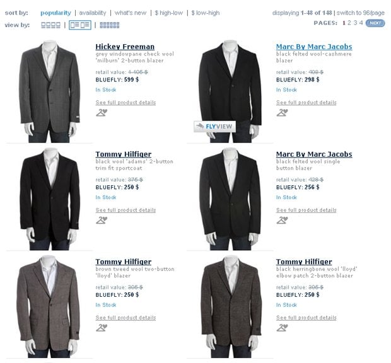Switch to six-column small thumbnail view
Image resolution: width=391 pixels, height=363 pixels.
pyautogui.click(x=110, y=25)
